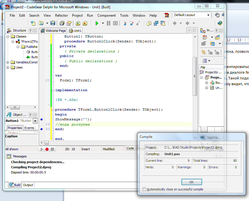Click the View Form toolbar icon
The image size is (249, 201).
click(x=156, y=23)
